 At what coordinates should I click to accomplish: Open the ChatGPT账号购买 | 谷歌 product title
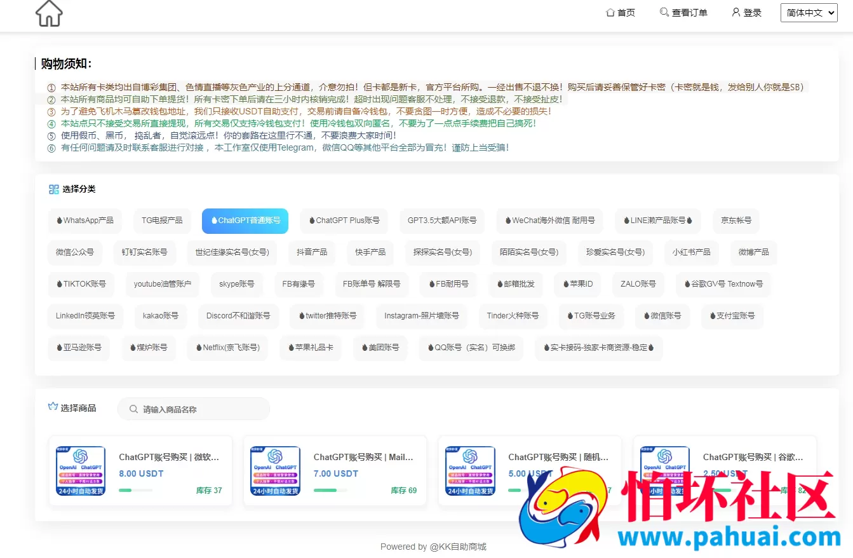click(x=753, y=457)
